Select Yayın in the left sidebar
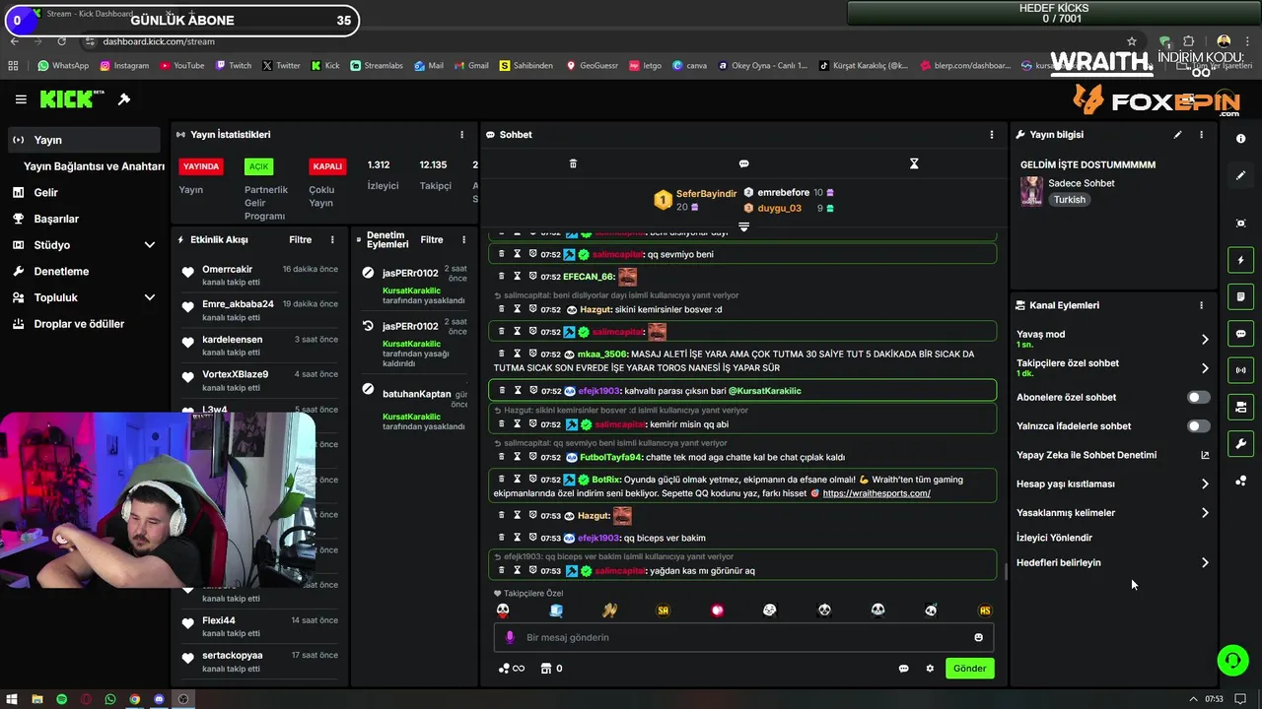This screenshot has height=709, width=1262. tap(84, 140)
